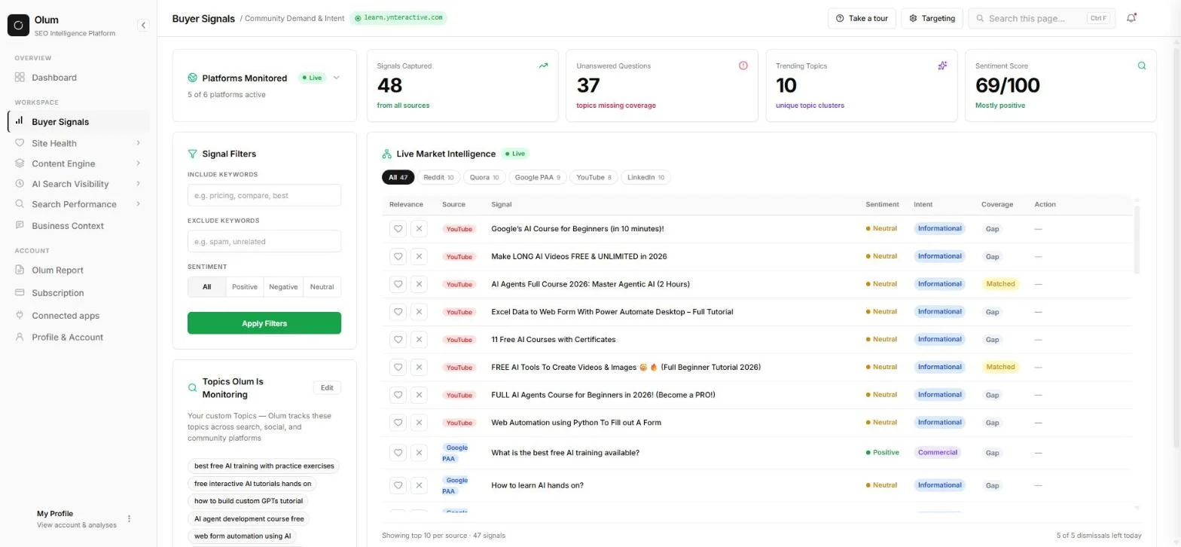Screen dimensions: 1181x547
Task: Click the Olum logo icon
Action: click(x=18, y=25)
